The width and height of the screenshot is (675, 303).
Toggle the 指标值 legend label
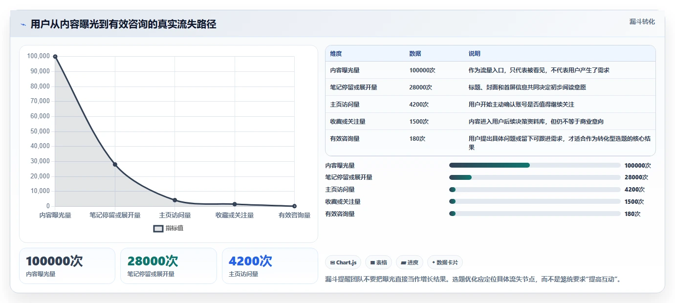tap(174, 228)
